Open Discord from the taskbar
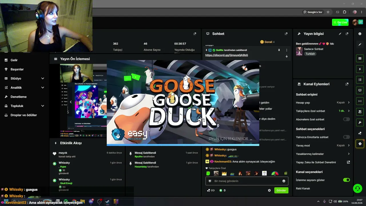 91,201
